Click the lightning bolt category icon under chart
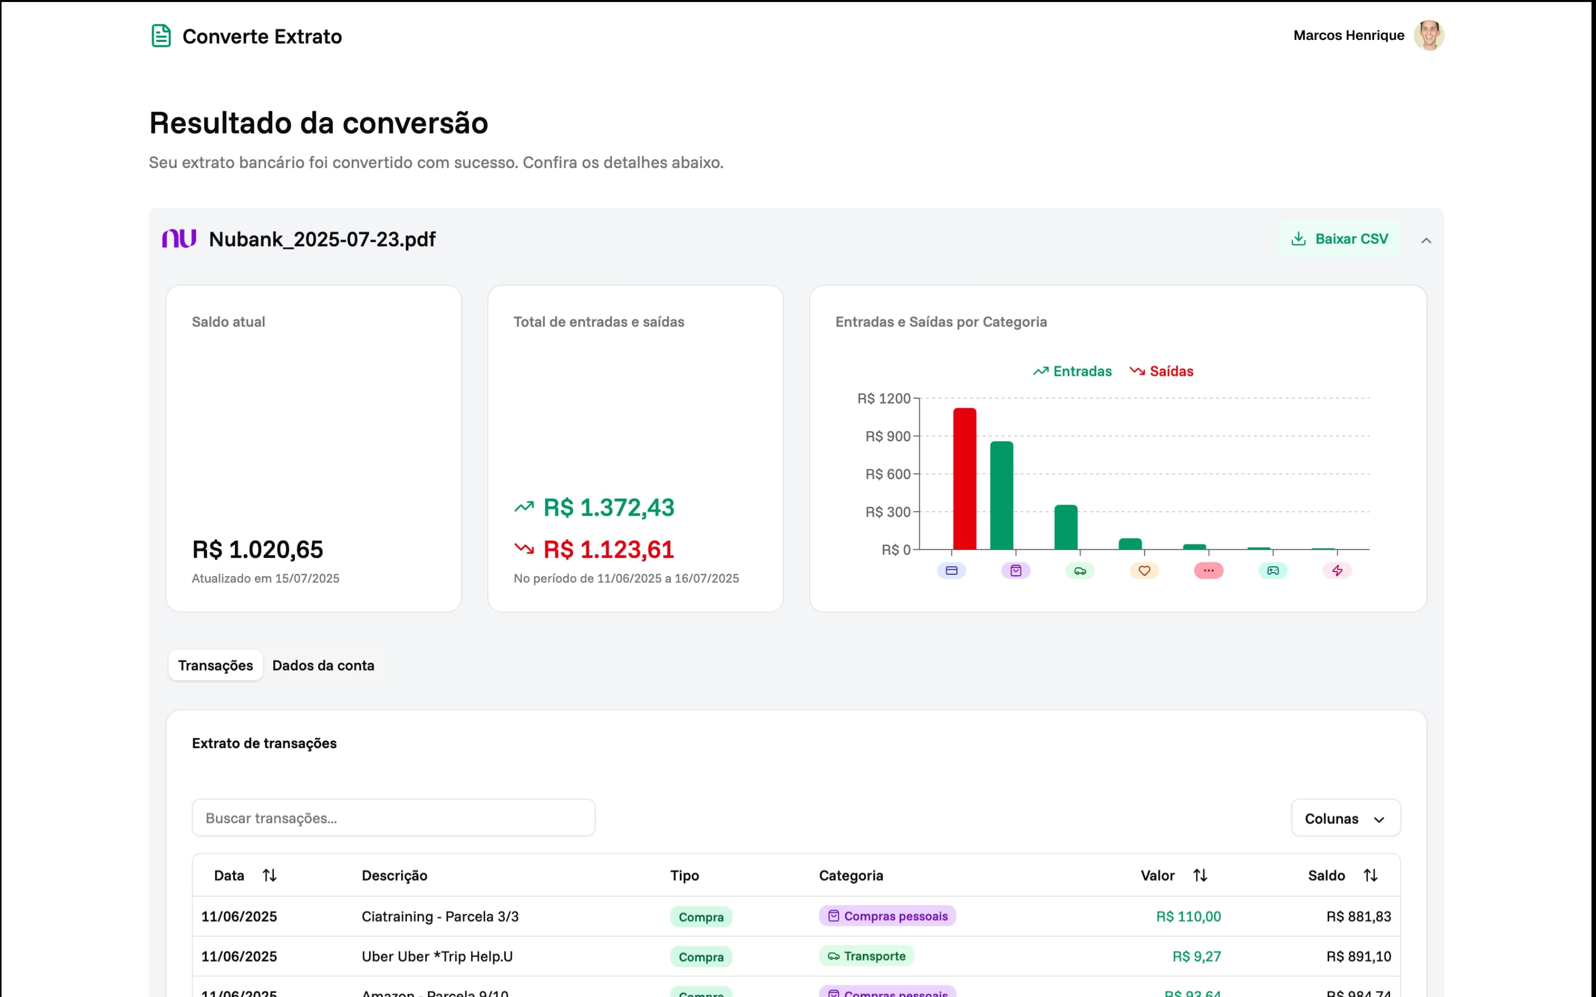 coord(1337,570)
